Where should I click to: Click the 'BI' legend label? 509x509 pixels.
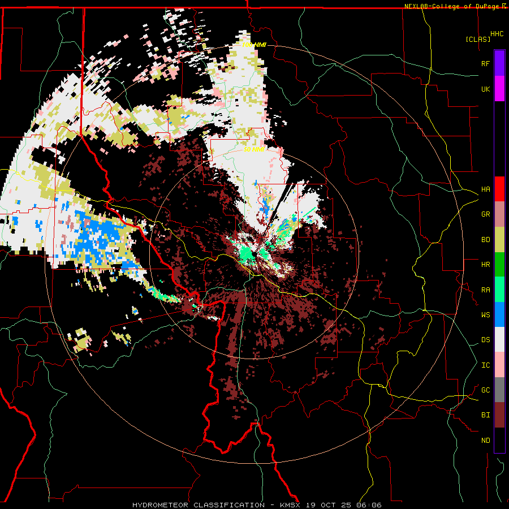[x=485, y=415]
